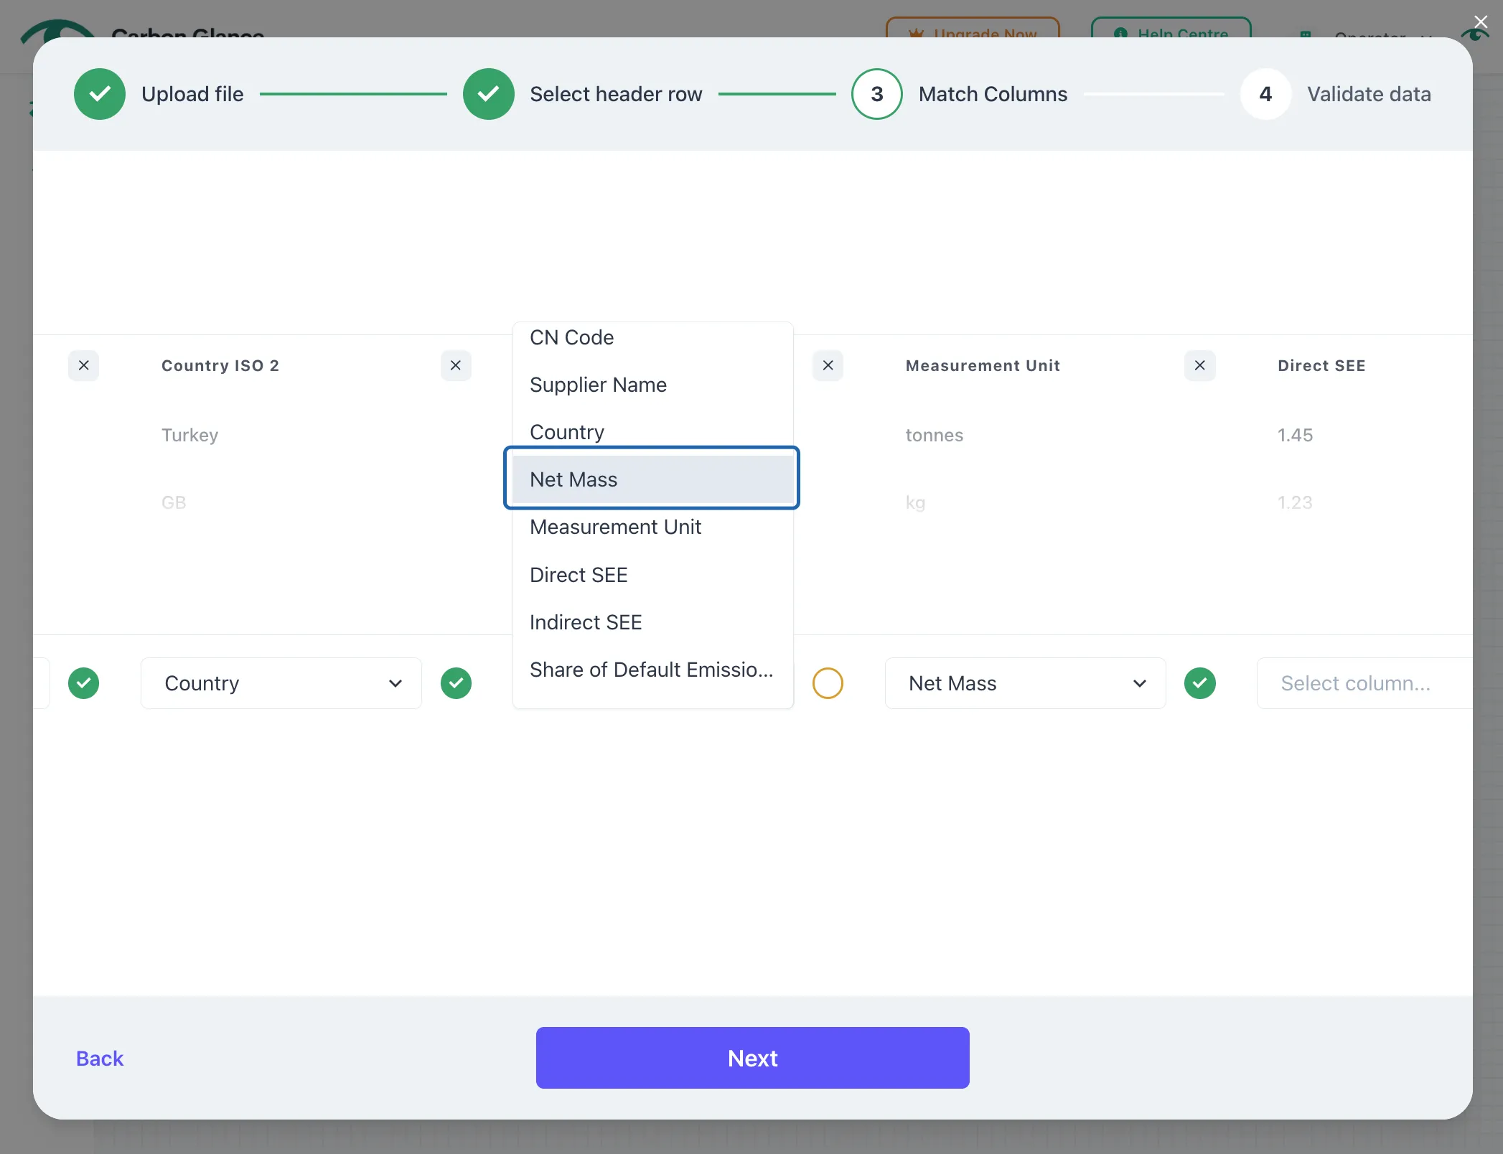1503x1154 pixels.
Task: Click the Next button
Action: tap(752, 1058)
